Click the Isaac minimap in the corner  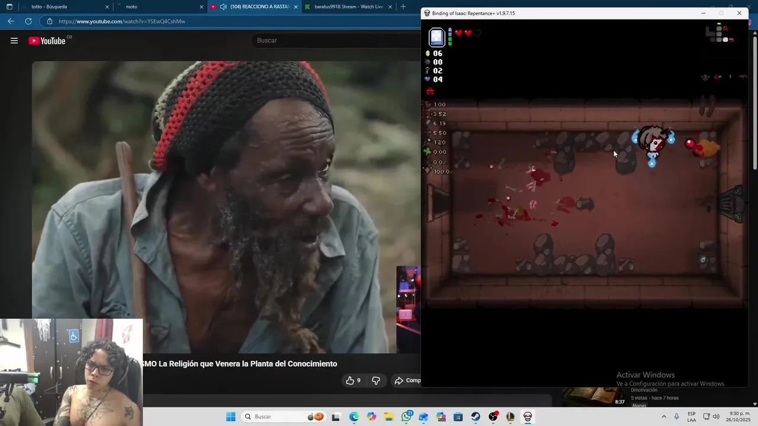[720, 33]
